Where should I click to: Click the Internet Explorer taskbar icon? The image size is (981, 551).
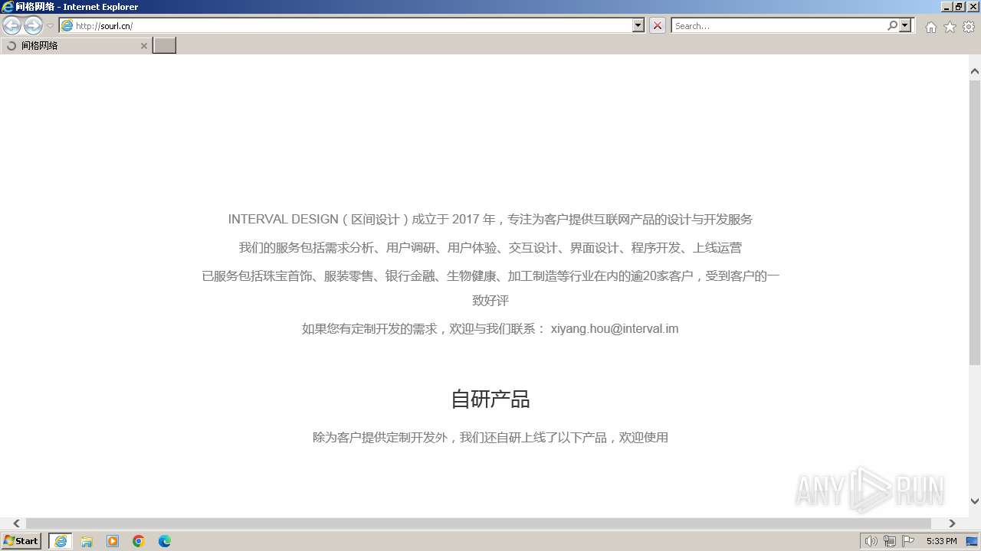click(x=61, y=541)
